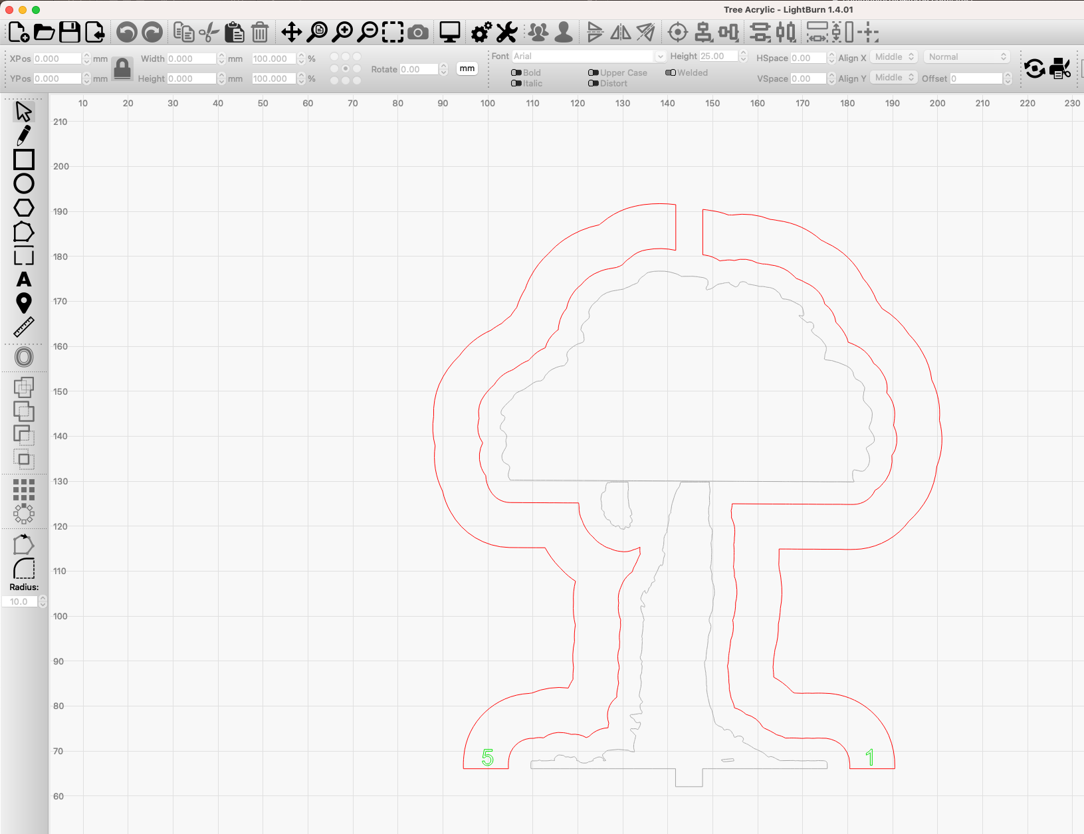Open the Offset Shapes tool
The width and height of the screenshot is (1084, 834).
[x=24, y=357]
